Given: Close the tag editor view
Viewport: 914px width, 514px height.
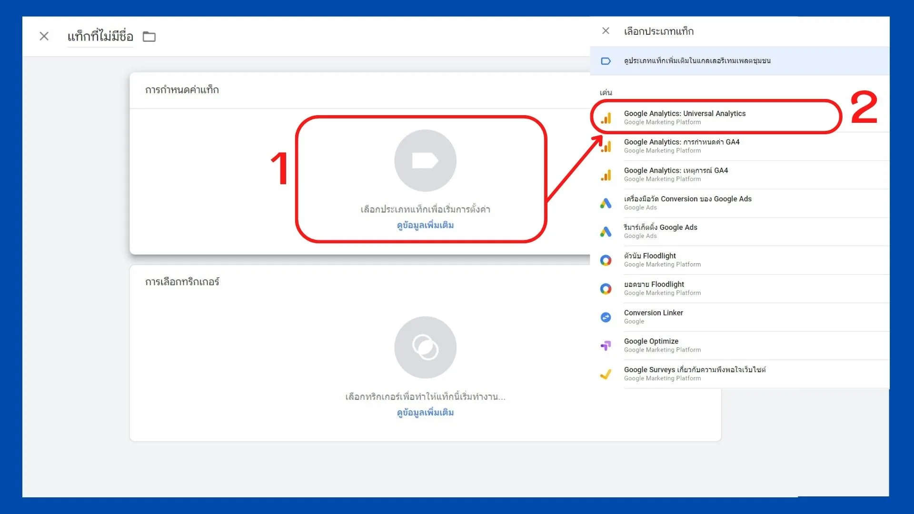Looking at the screenshot, I should 44,36.
